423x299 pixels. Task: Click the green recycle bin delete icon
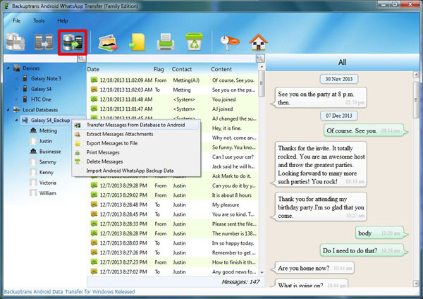[x=195, y=42]
